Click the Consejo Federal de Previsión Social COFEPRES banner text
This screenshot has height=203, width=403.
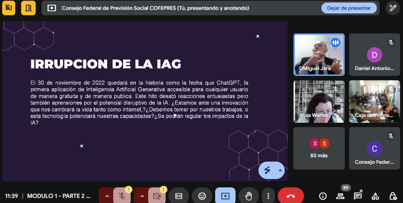pos(155,8)
